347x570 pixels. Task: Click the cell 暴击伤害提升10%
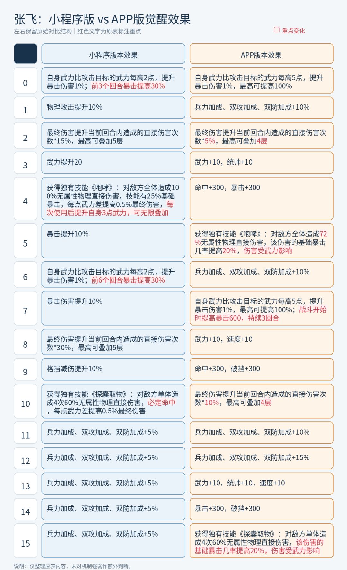[113, 308]
